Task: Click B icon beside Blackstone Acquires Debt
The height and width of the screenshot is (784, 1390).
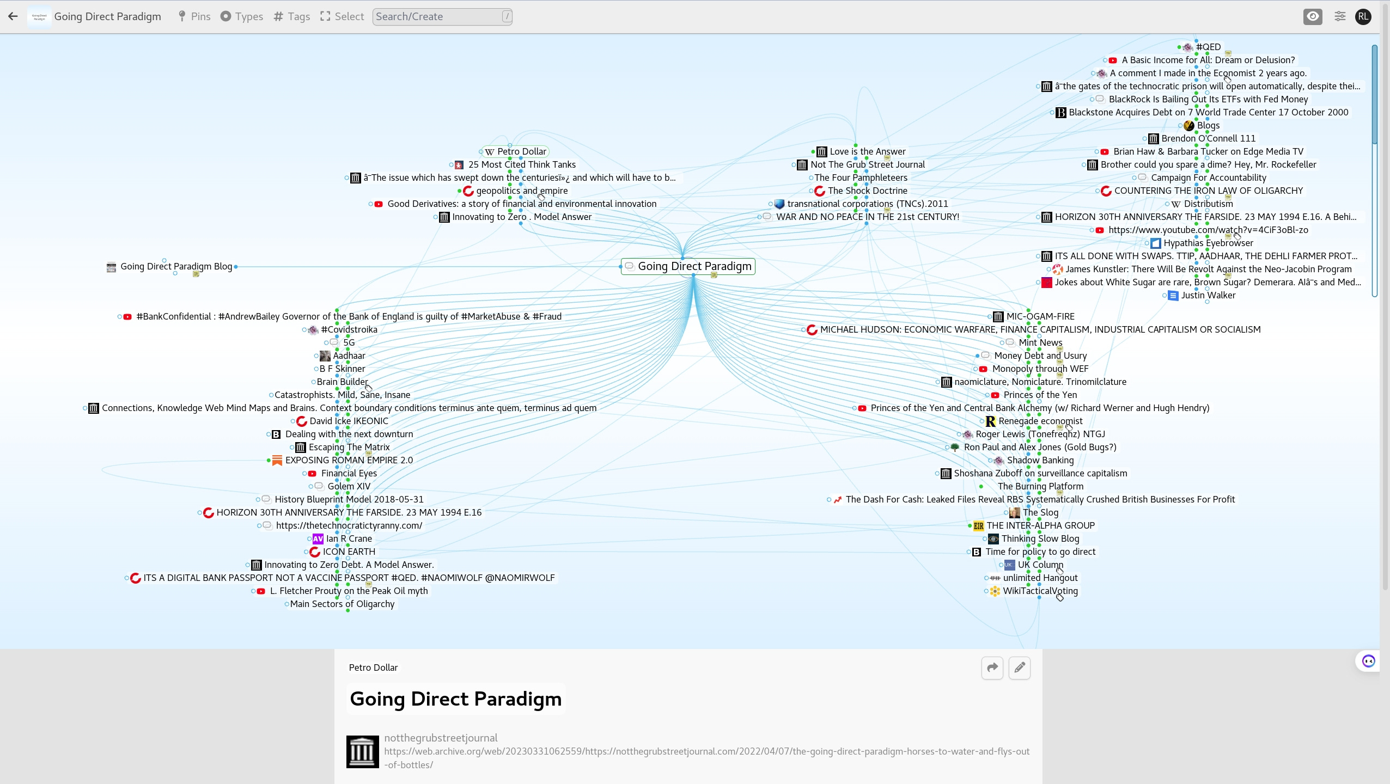Action: [x=1060, y=113]
